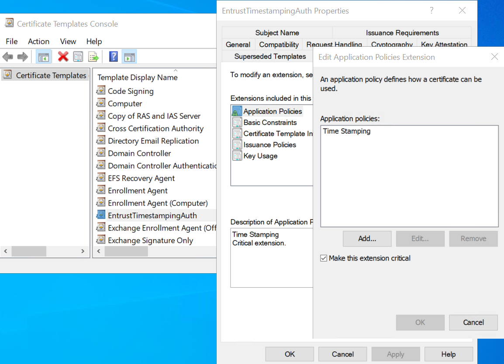Click the left arrow of console tree scrollbar
The height and width of the screenshot is (364, 504).
coord(6,251)
